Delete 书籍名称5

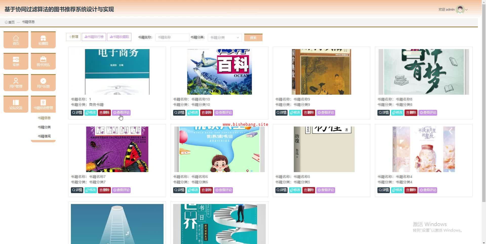point(309,190)
